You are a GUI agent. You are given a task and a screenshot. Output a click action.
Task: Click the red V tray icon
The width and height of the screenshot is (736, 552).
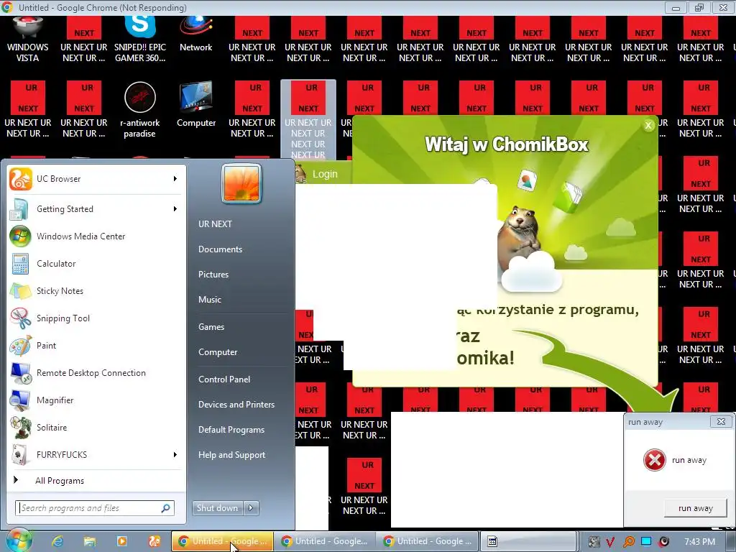610,542
